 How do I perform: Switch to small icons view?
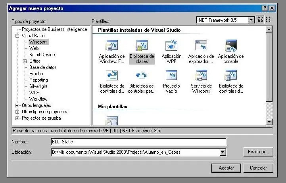[x=269, y=19]
